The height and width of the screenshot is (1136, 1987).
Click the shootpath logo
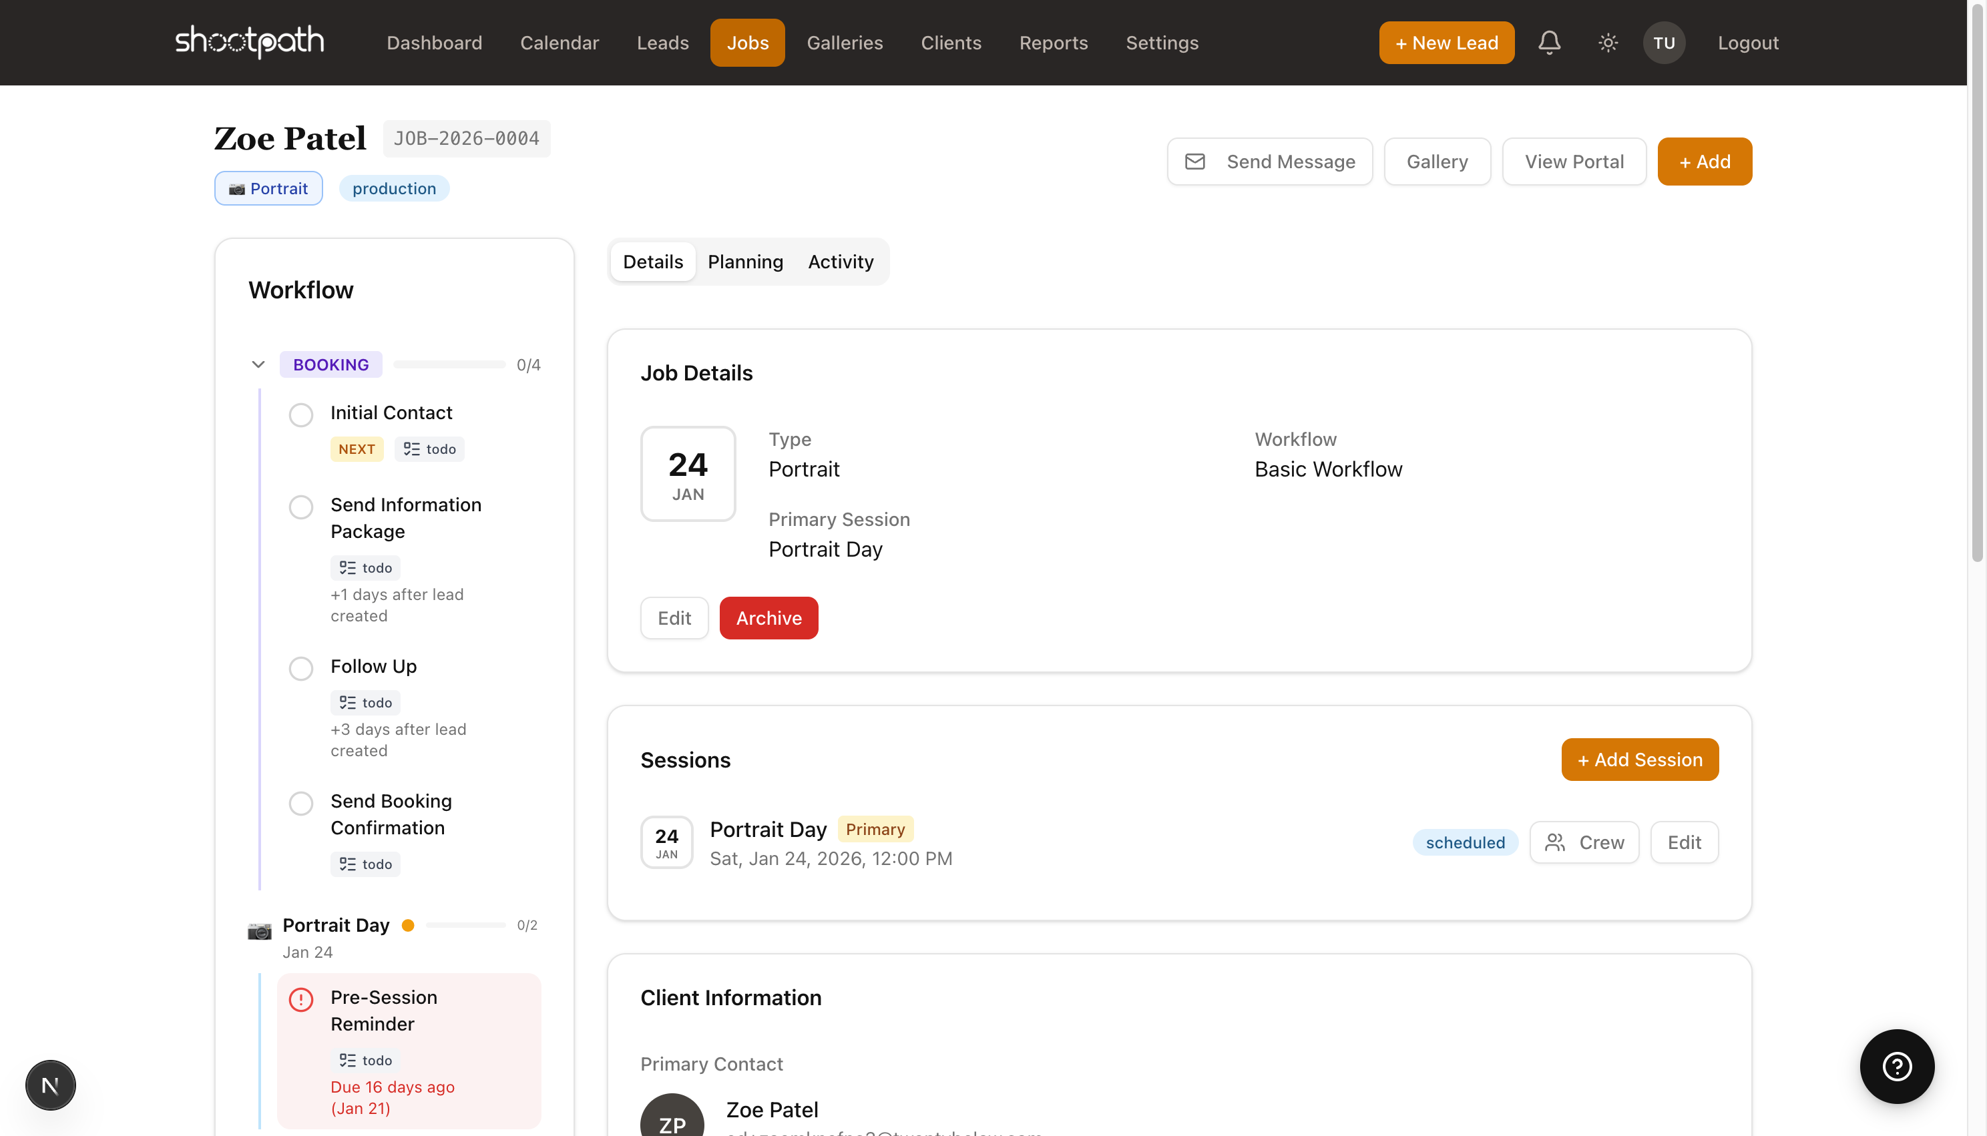[250, 41]
